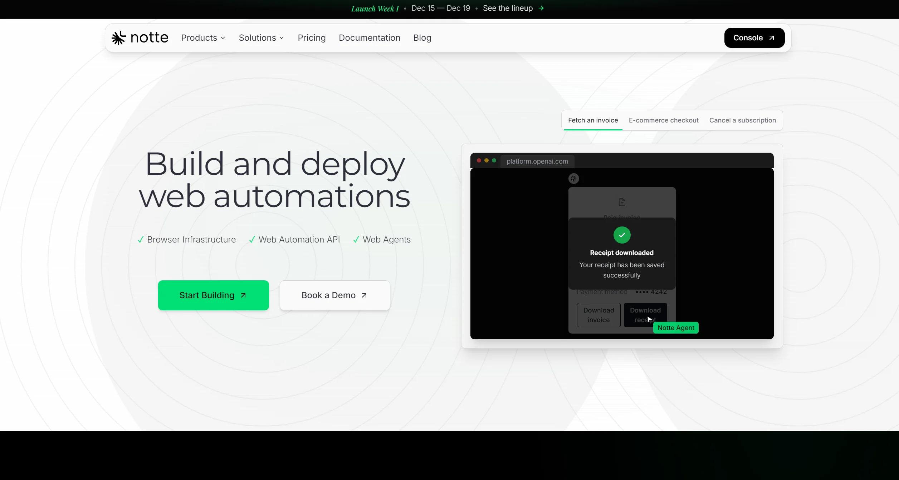Click the green Notte Agent label
Viewport: 899px width, 480px height.
point(675,328)
